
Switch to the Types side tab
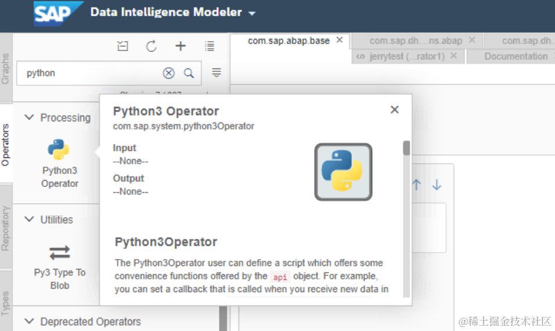5,303
